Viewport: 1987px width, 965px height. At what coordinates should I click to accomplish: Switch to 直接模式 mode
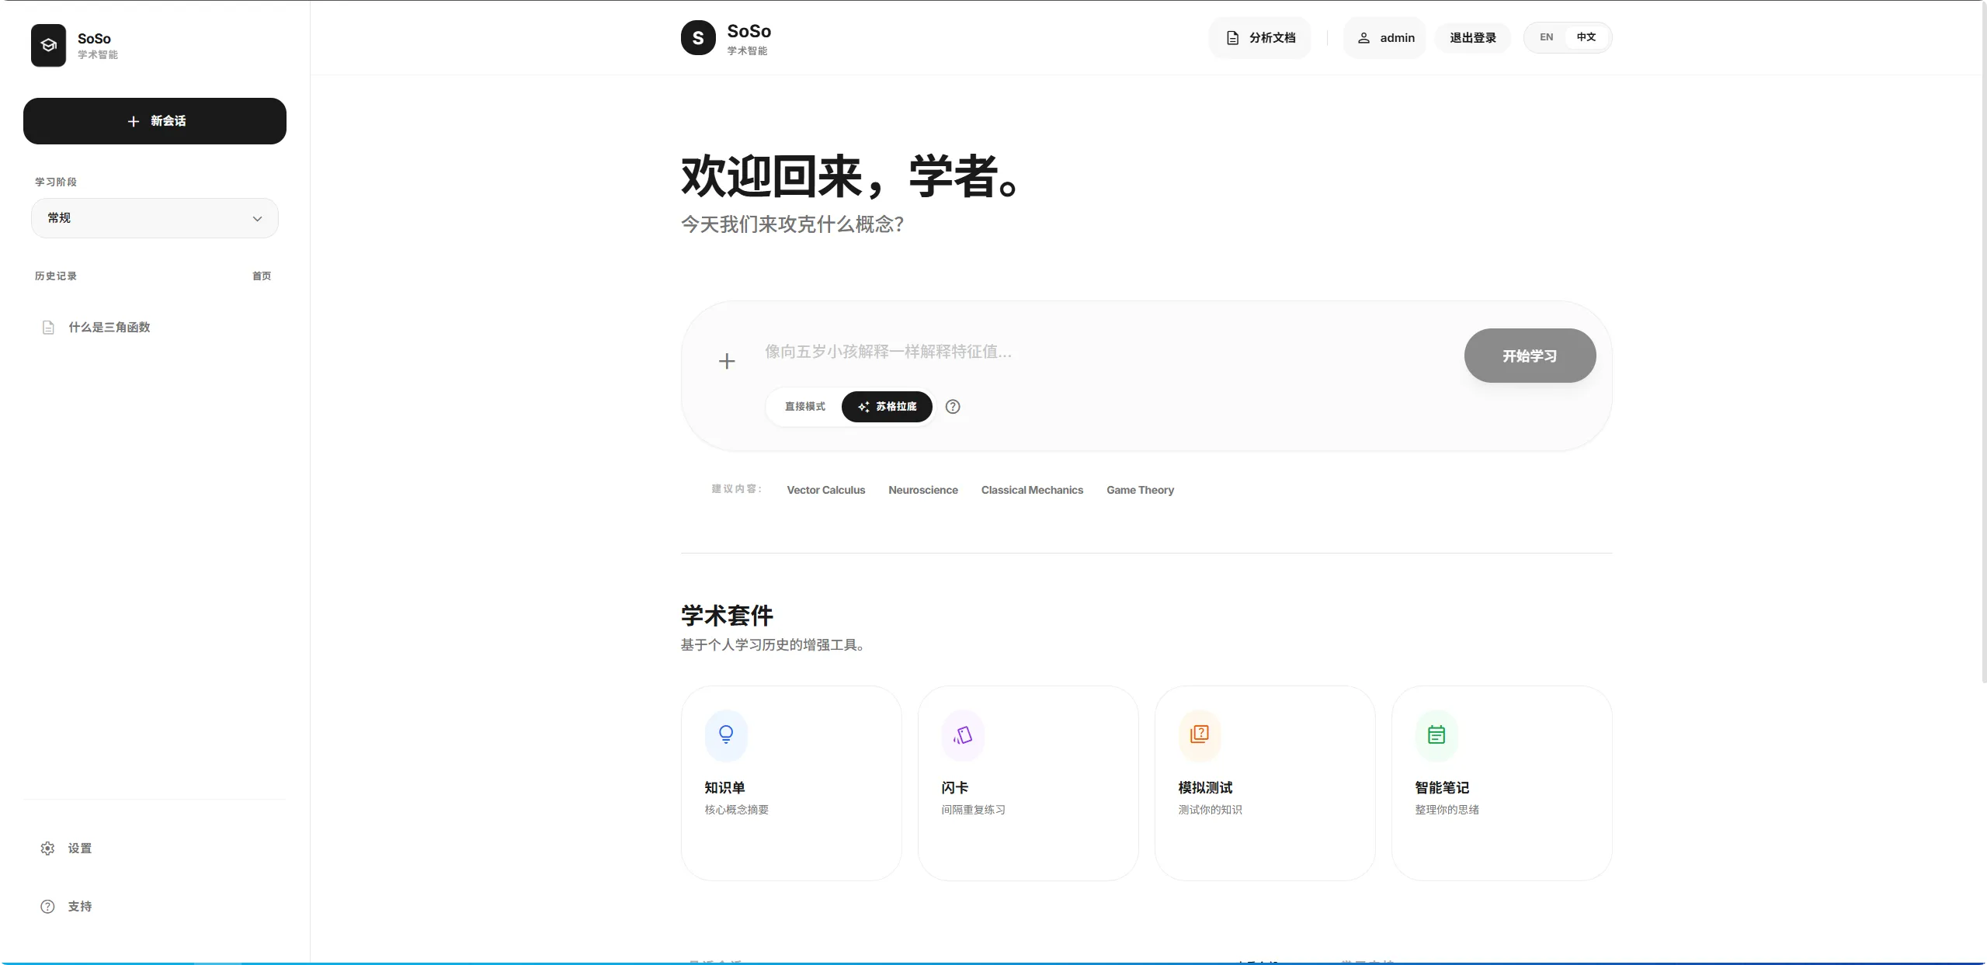[805, 407]
